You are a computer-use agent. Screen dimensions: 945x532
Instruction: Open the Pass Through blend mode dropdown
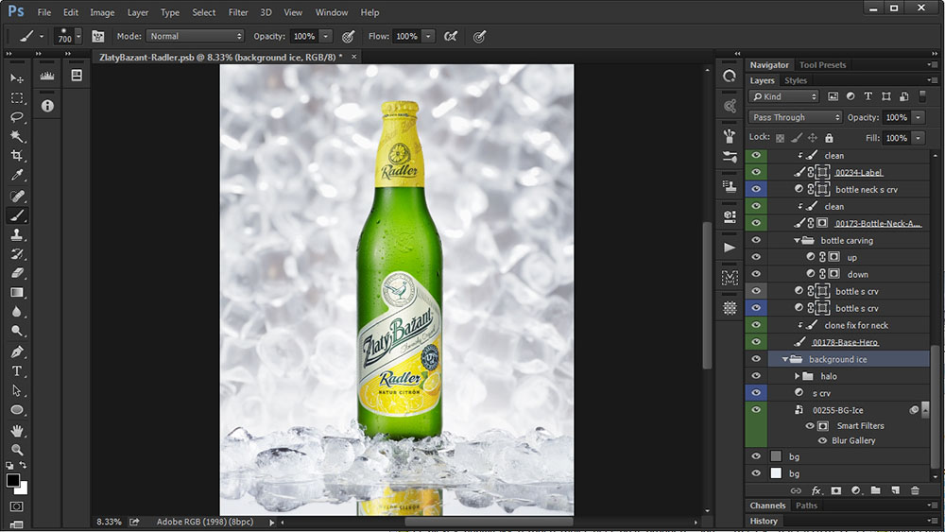click(x=795, y=117)
